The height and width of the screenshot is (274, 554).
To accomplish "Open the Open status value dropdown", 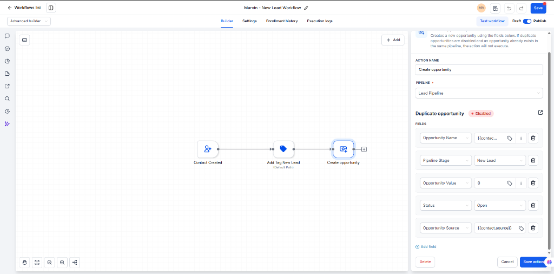I will (500, 205).
